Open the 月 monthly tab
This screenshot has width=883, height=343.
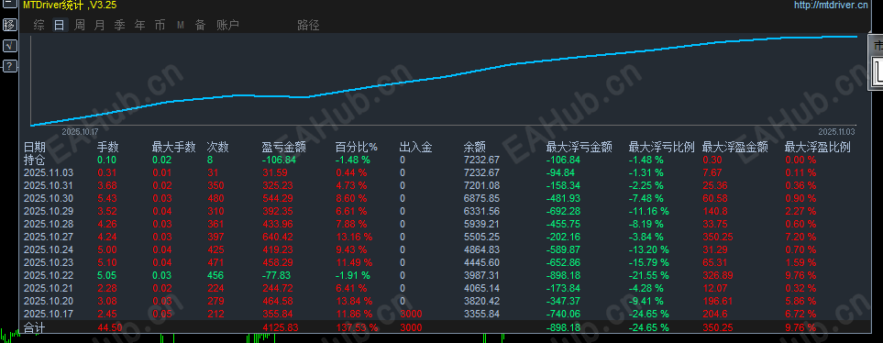click(100, 25)
